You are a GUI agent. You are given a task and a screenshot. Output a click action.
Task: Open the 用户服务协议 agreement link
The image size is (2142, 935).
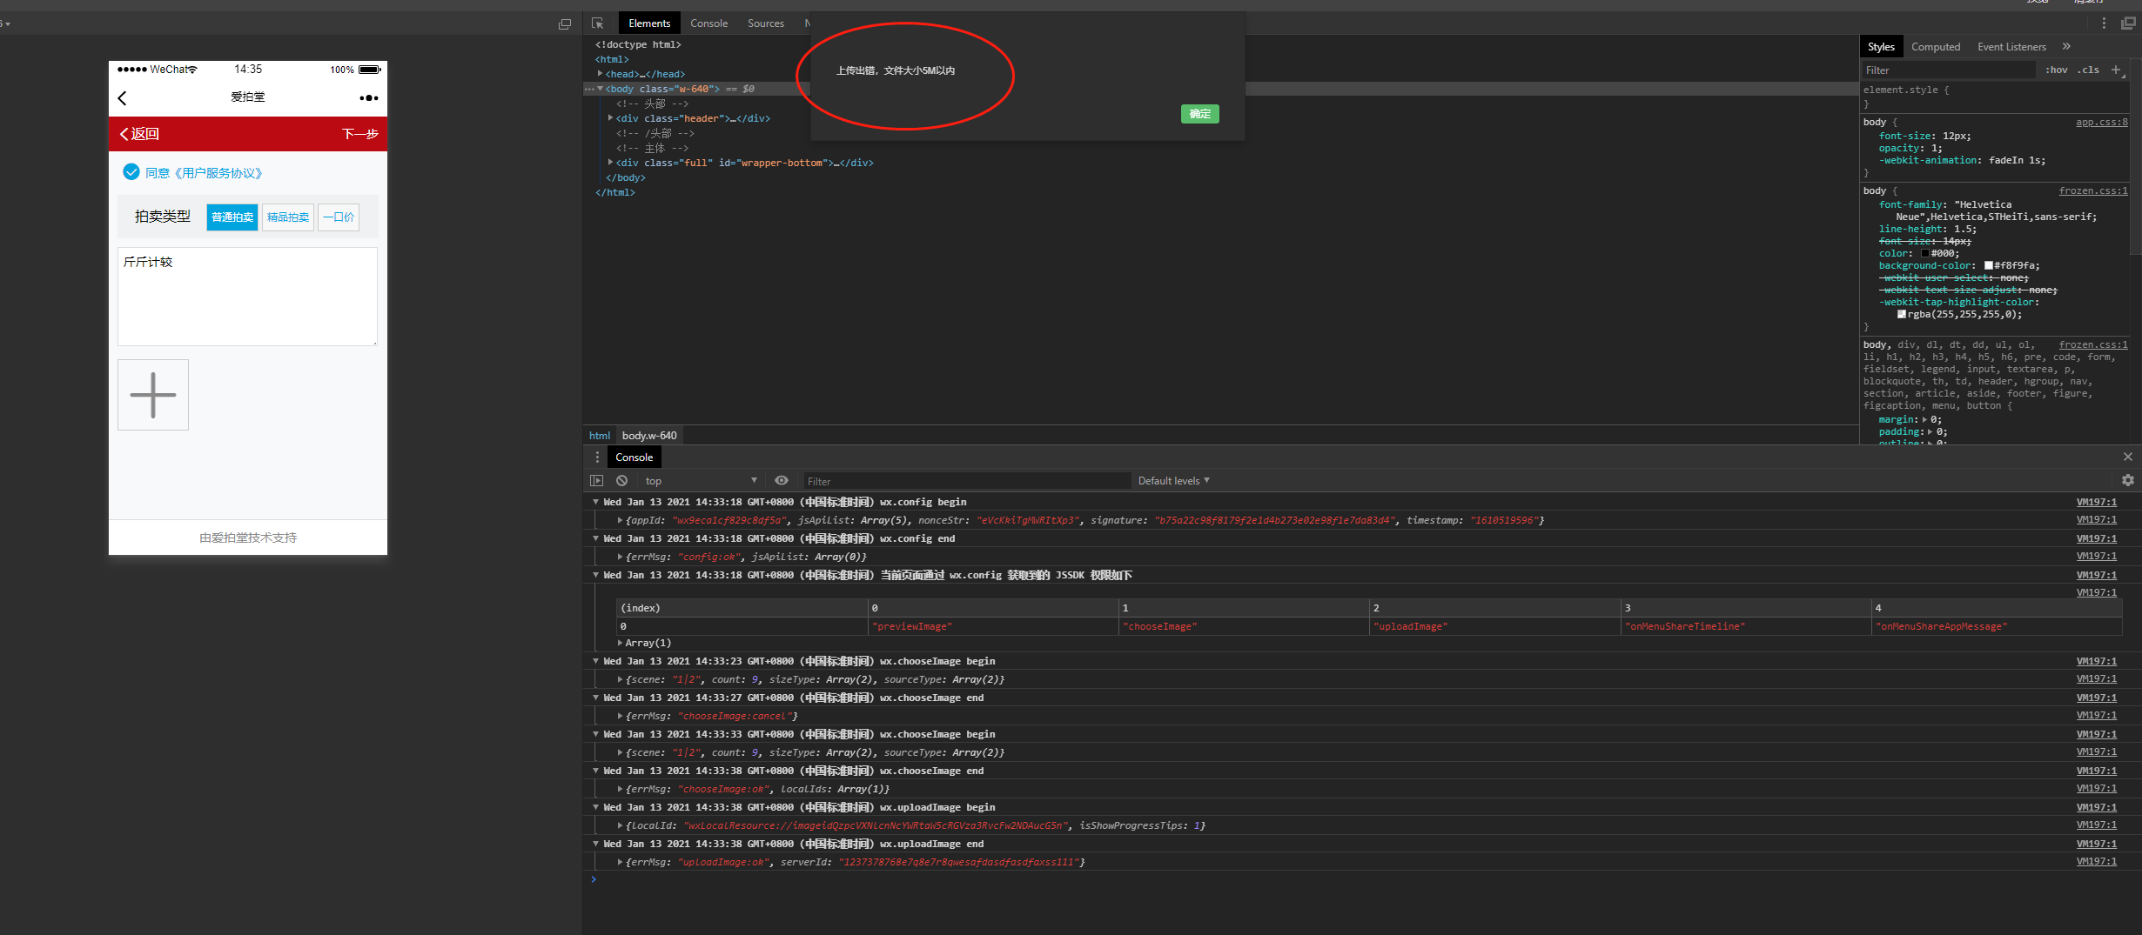point(218,172)
